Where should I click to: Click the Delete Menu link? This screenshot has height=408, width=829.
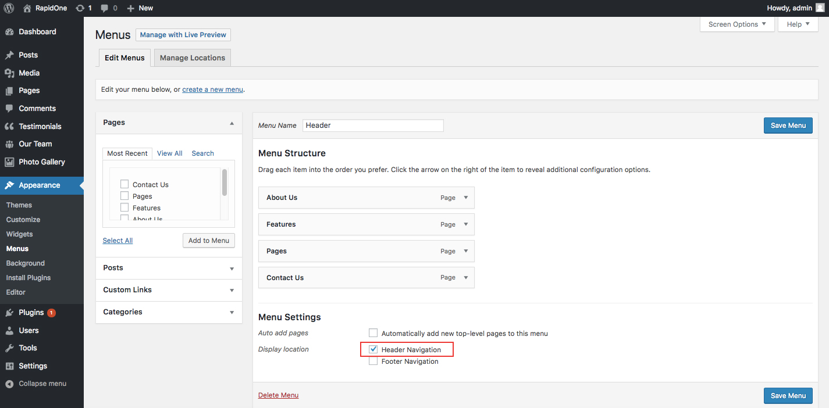click(x=279, y=395)
